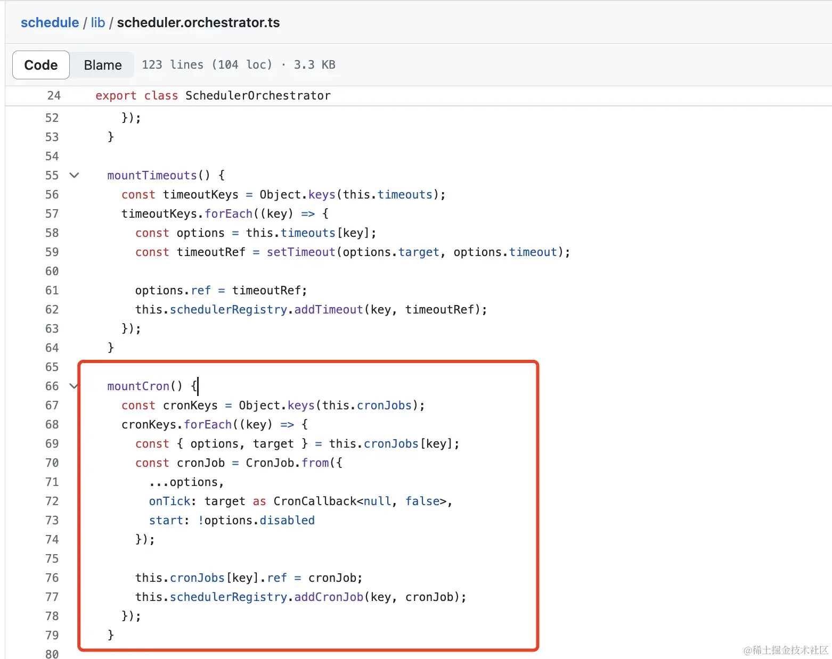
Task: Open the schedule breadcrumb link
Action: coord(50,22)
